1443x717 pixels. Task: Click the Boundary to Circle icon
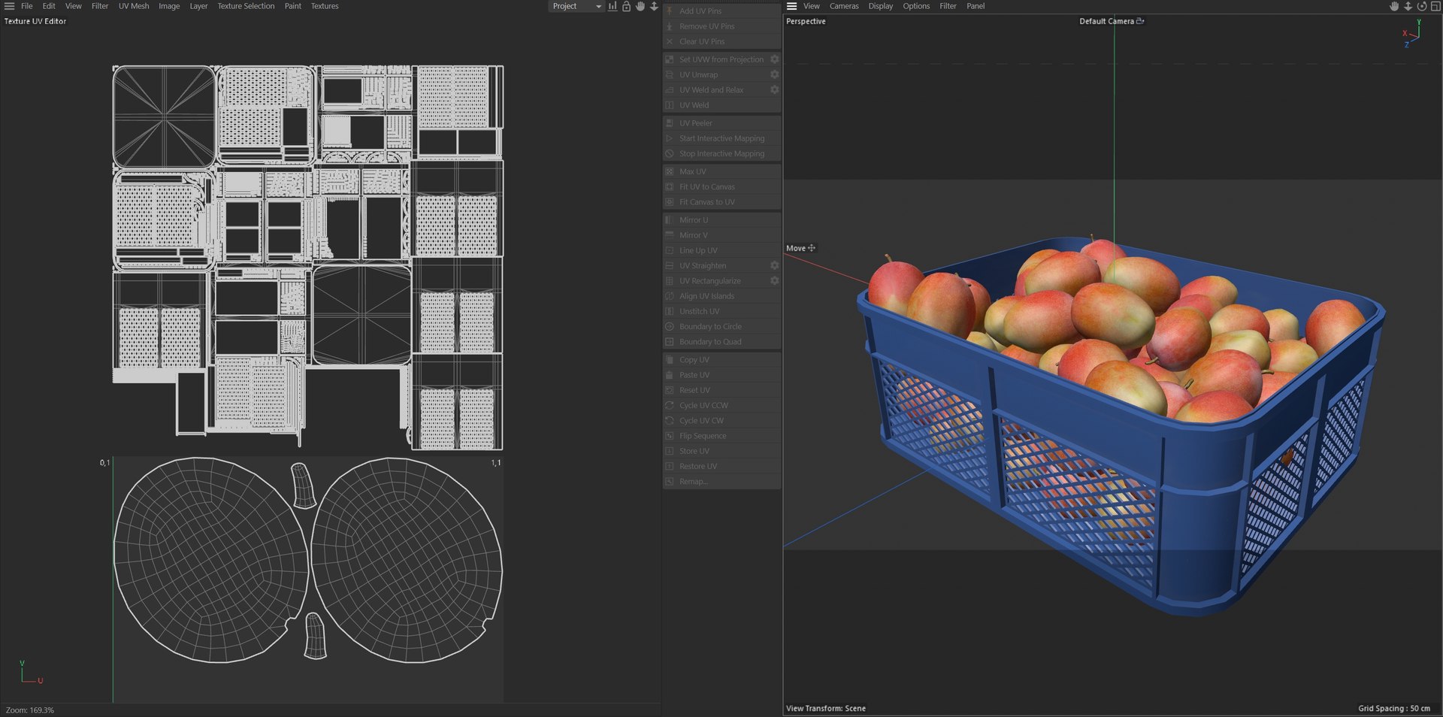point(670,326)
